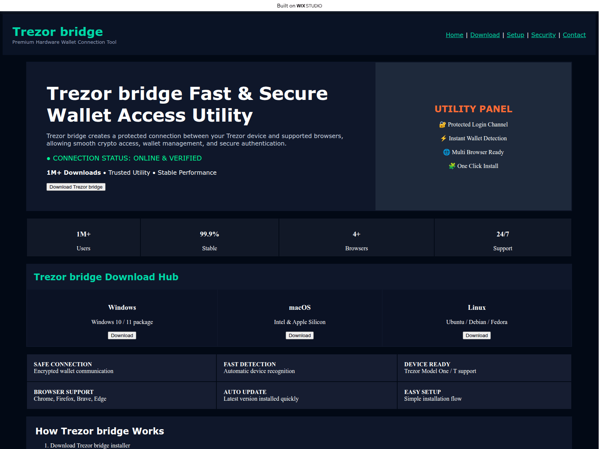The width and height of the screenshot is (599, 449).
Task: Click the Premium Hardware Wallet Connection Tool tagline
Action: click(64, 42)
